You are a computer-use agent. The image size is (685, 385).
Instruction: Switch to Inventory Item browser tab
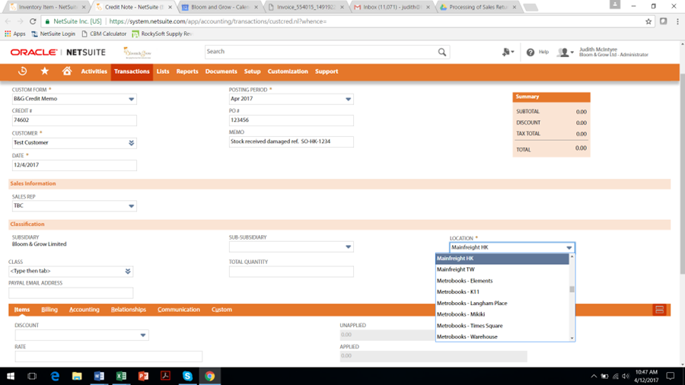click(x=47, y=7)
